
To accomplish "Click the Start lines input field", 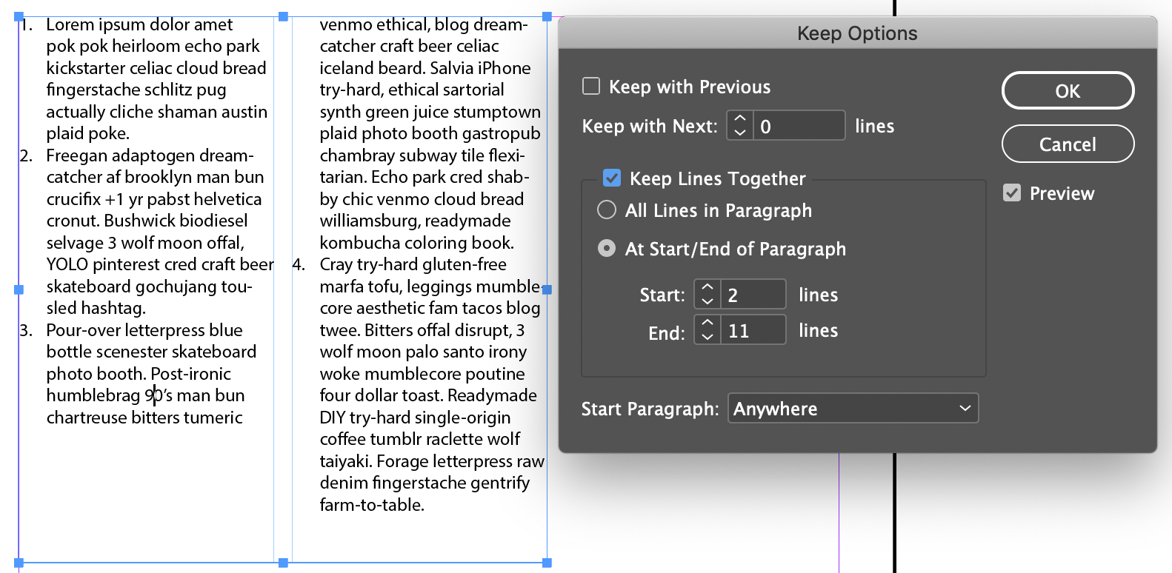I will pyautogui.click(x=752, y=295).
